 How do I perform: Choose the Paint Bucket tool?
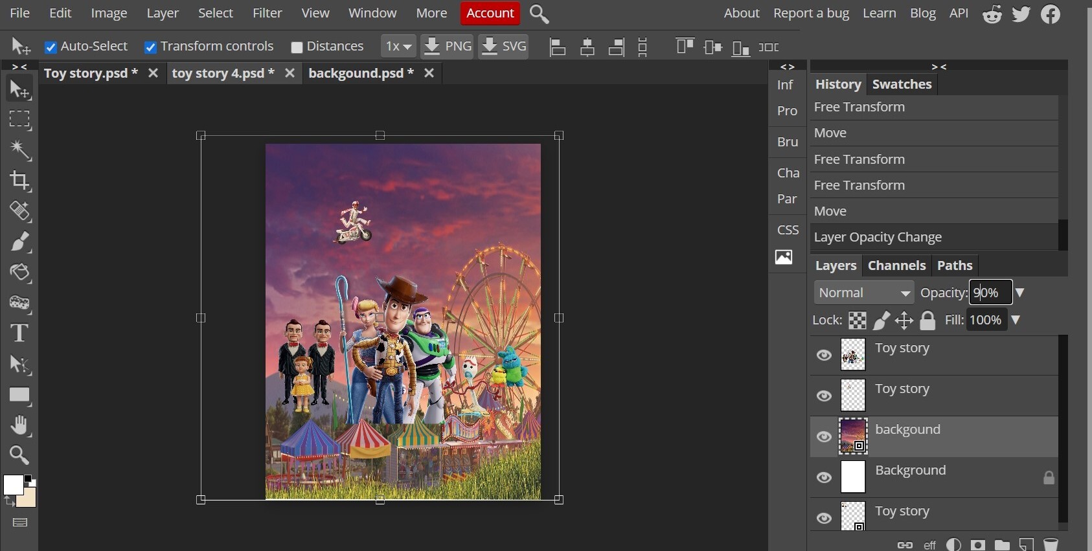coord(19,272)
